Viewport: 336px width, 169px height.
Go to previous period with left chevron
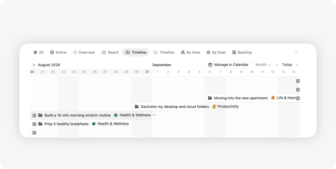pos(277,65)
